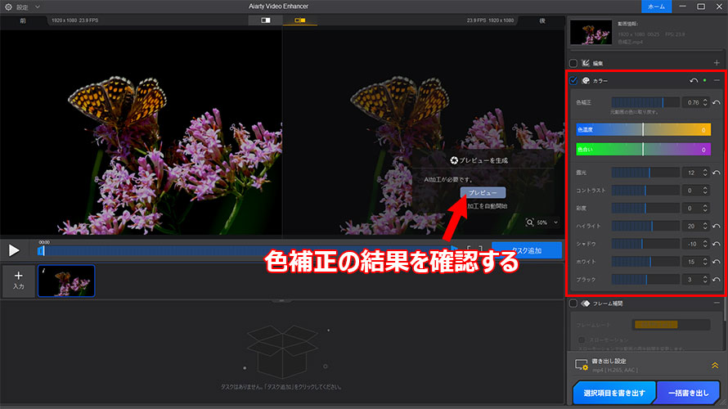The image size is (728, 409).
Task: Click the 色温度 color temperature slider
Action: point(643,129)
